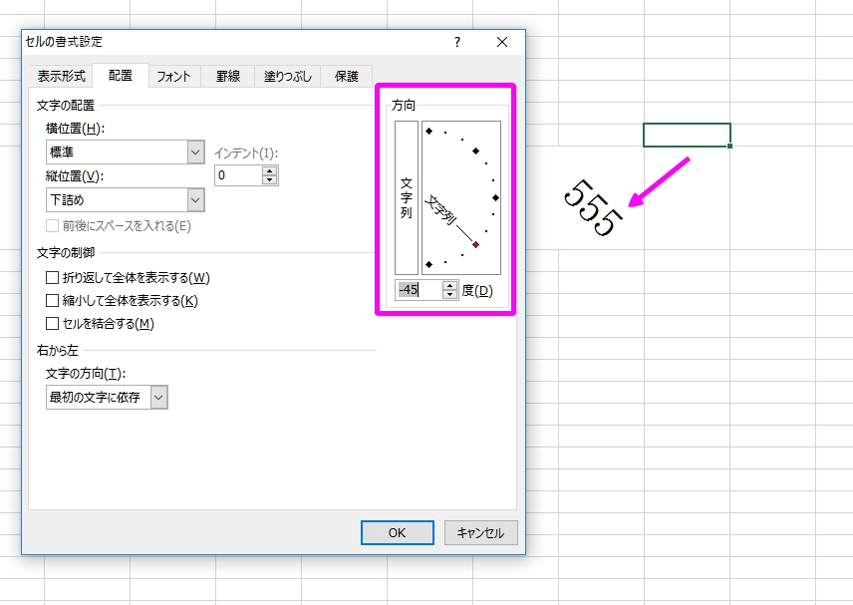The height and width of the screenshot is (605, 853).
Task: Decrease the indent spinner value
Action: point(270,180)
